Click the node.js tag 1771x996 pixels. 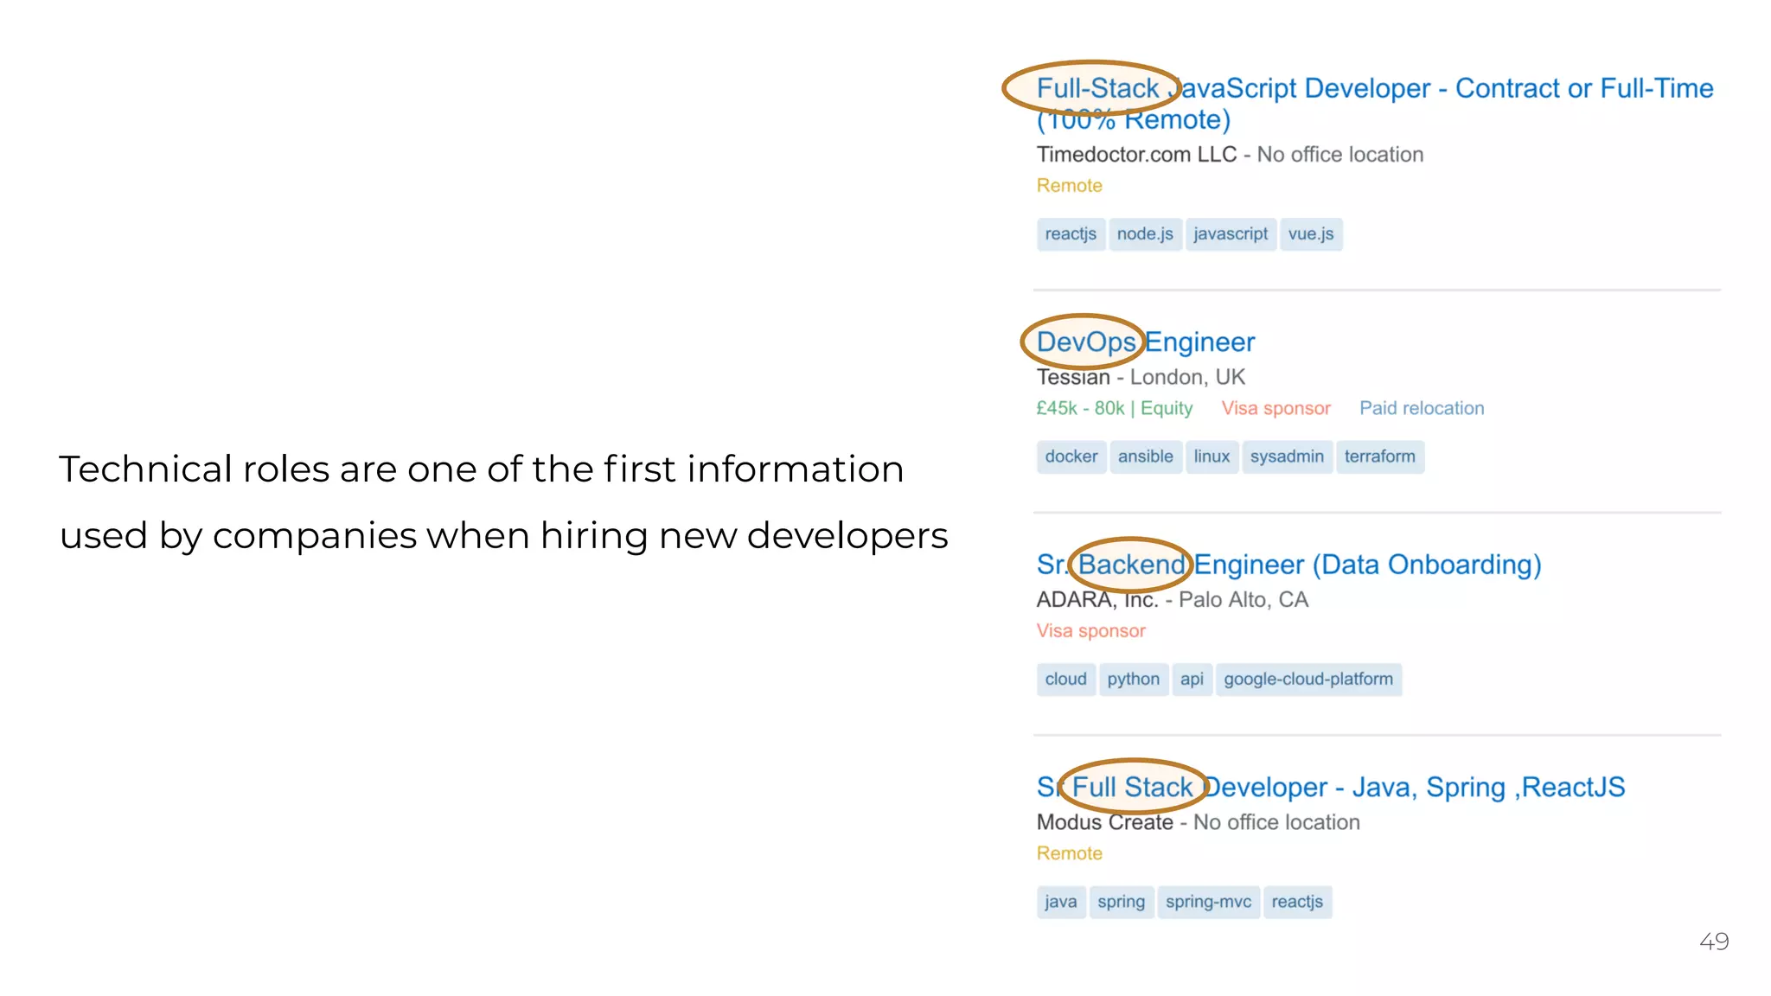click(1145, 234)
